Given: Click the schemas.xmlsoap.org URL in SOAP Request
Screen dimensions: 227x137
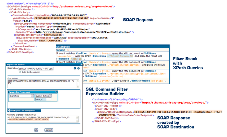Looking at the screenshot, I should (83, 6).
